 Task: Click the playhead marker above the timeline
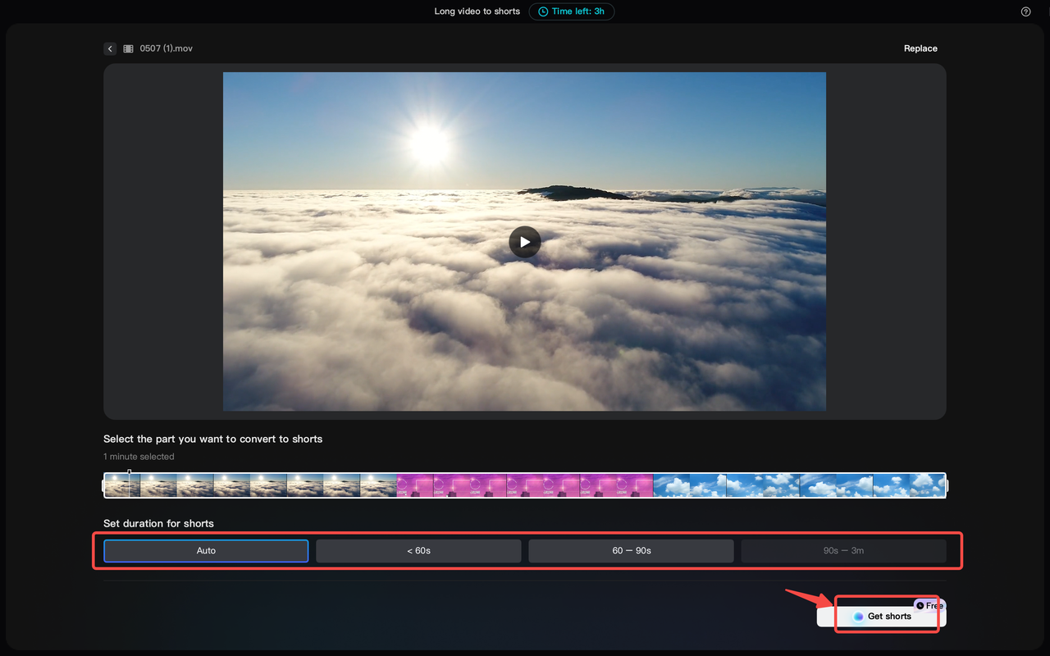(129, 471)
